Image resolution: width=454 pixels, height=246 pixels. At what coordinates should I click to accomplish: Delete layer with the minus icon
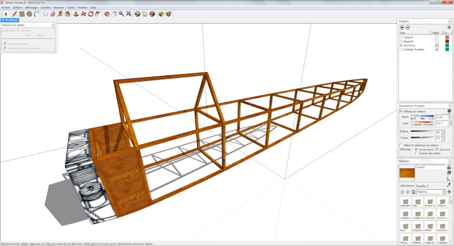click(407, 27)
